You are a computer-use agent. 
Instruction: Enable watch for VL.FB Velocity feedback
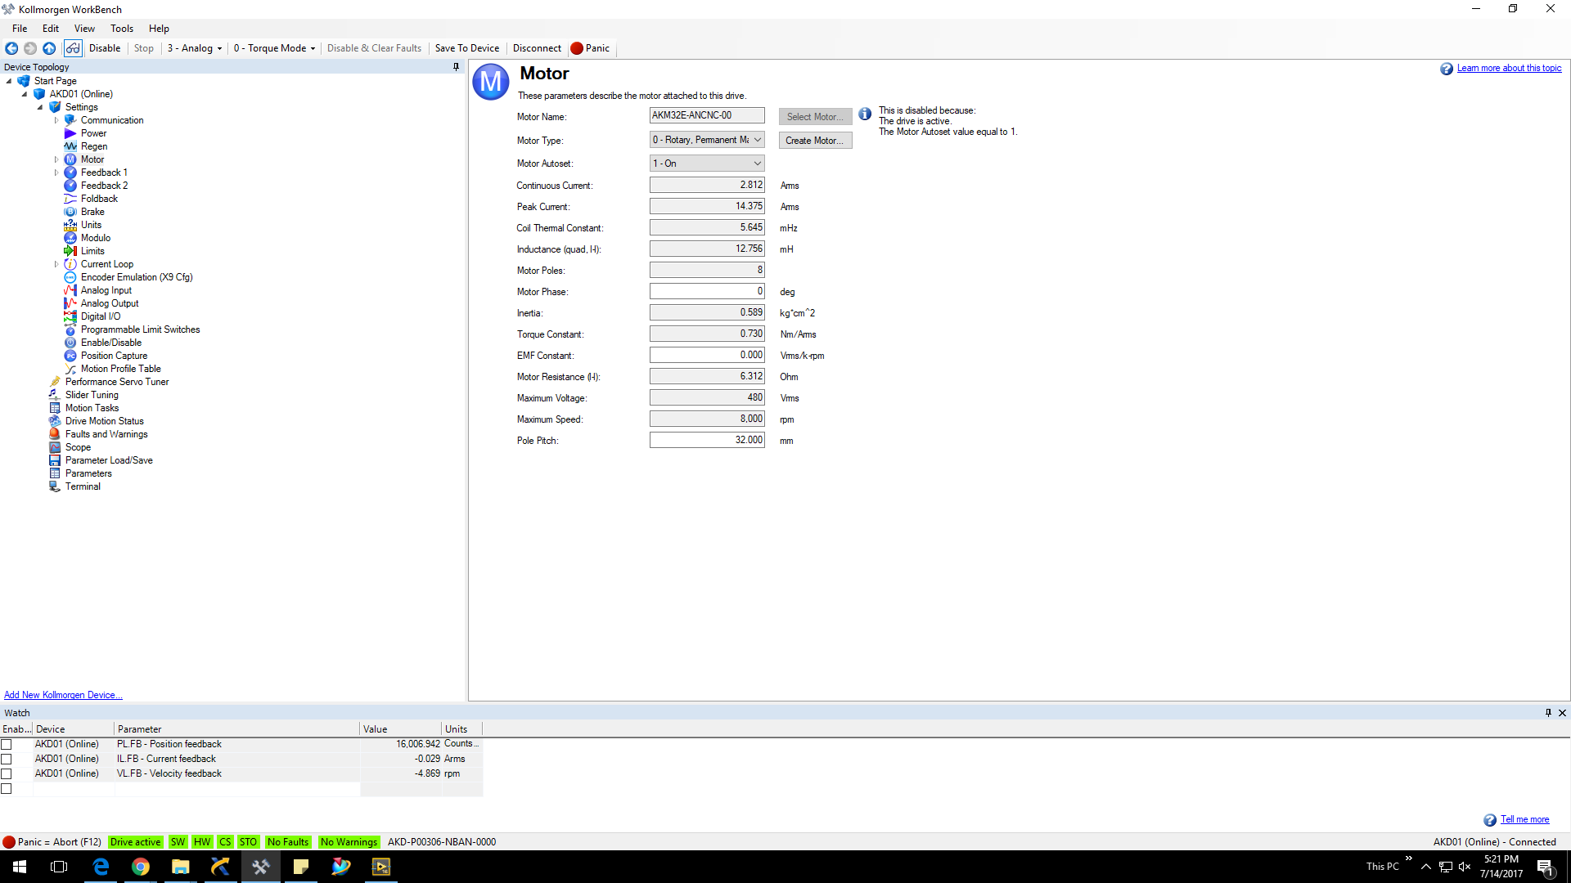point(7,773)
